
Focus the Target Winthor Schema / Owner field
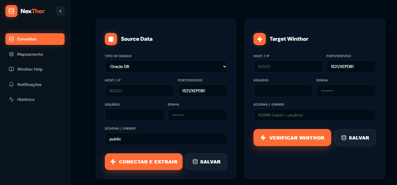tap(315, 115)
